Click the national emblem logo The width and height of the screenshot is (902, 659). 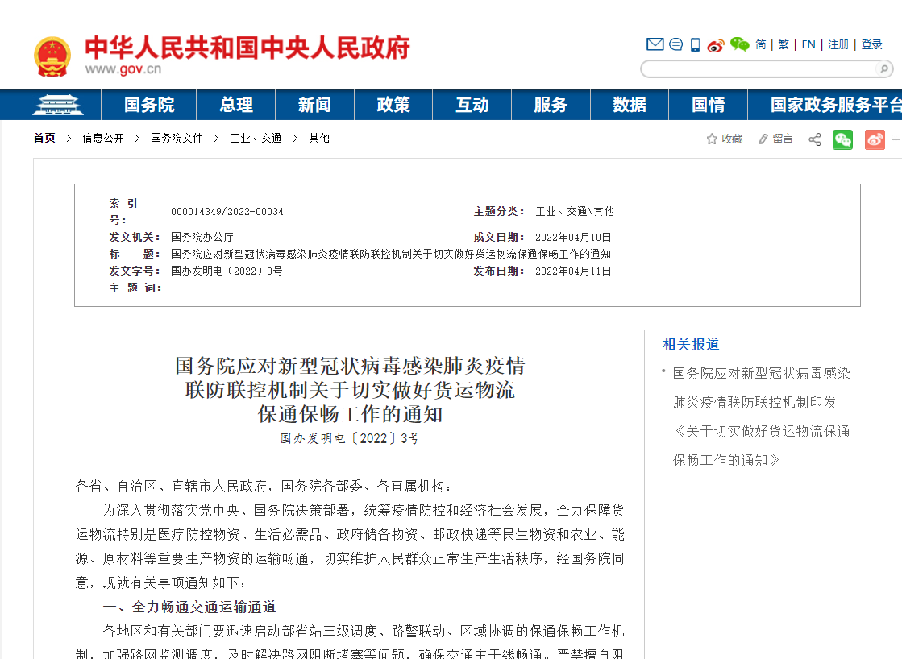tap(52, 56)
